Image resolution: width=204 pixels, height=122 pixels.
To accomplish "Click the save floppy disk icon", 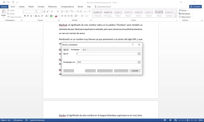I will tap(4, 2).
